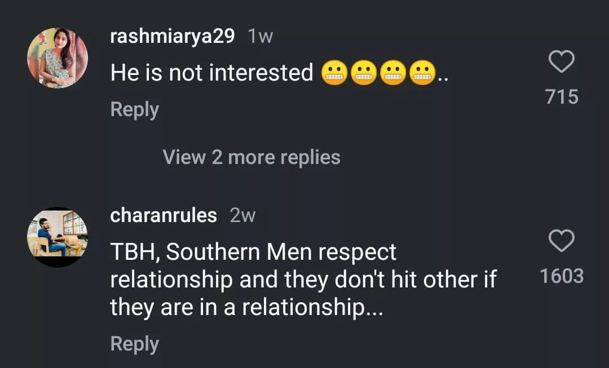Reply to charanrules' comment

click(134, 344)
